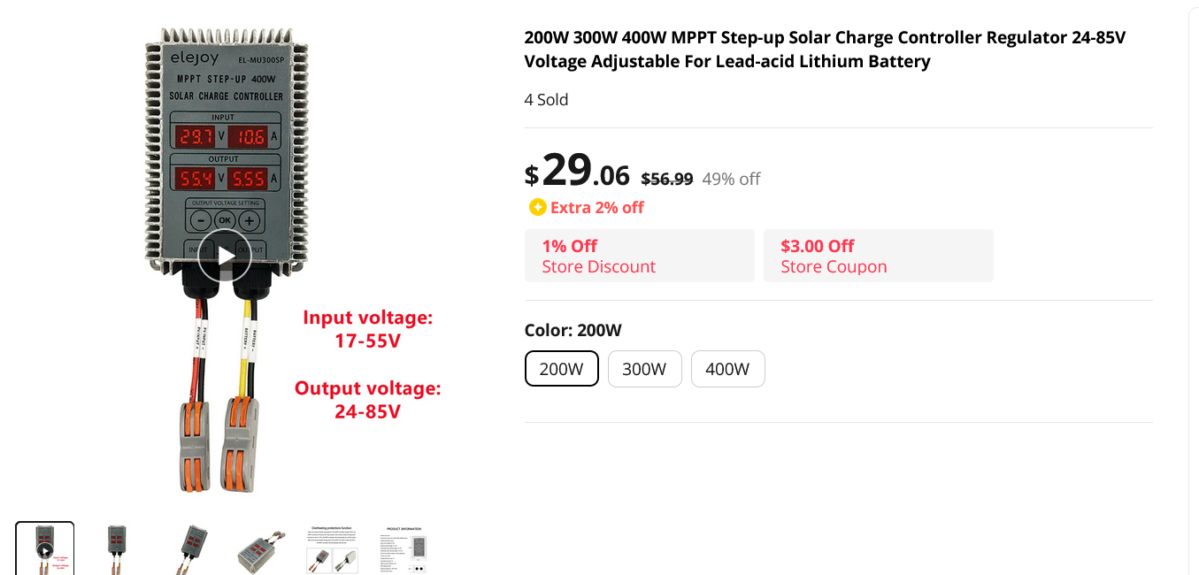
Task: Click the crossed-out $56.99 original price
Action: click(667, 179)
